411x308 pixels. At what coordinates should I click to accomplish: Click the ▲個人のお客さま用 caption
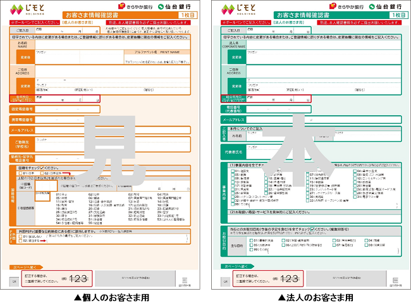(112, 298)
